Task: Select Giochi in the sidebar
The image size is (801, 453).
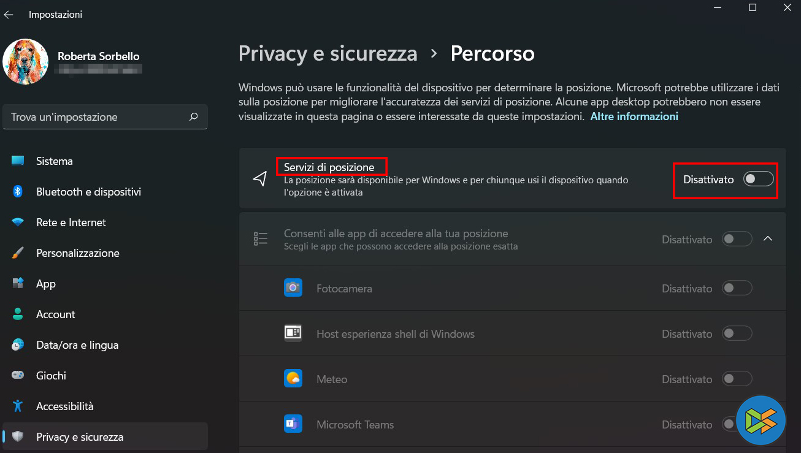Action: coord(51,376)
